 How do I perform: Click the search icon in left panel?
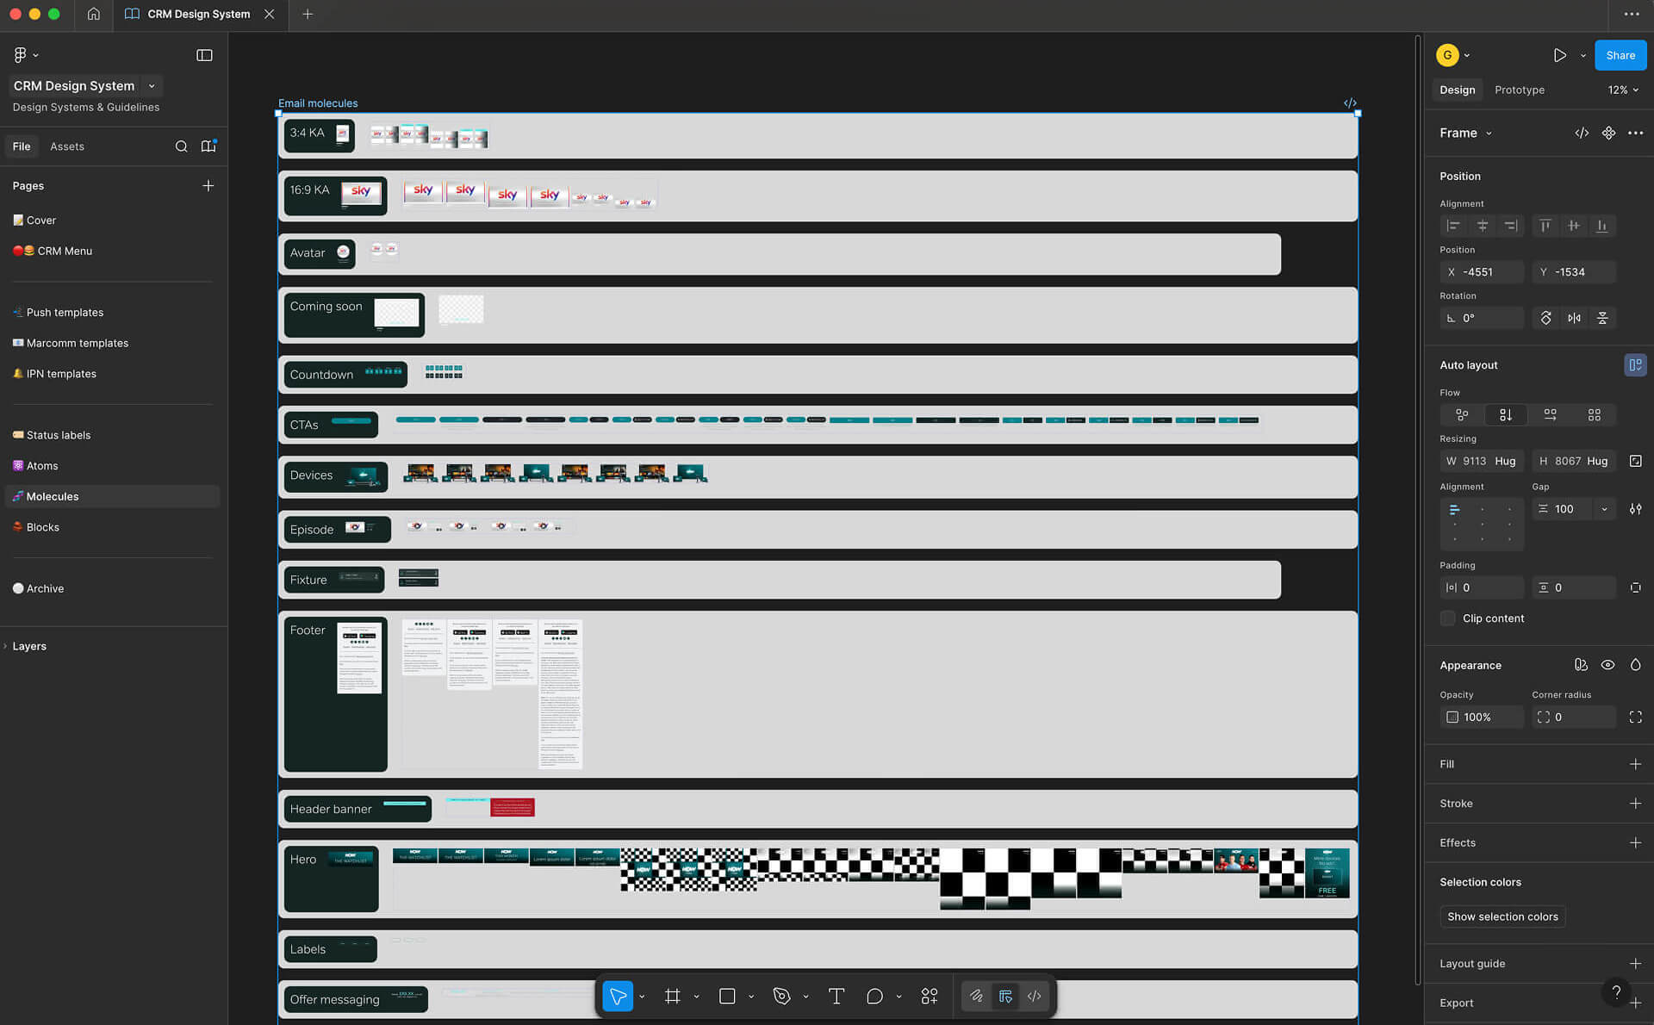coord(181,146)
